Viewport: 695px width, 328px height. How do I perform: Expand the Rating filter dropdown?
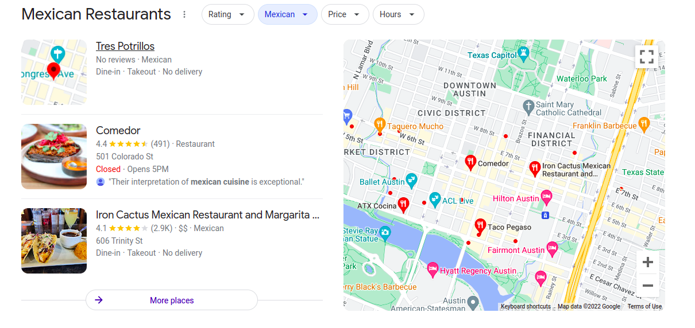tap(227, 14)
